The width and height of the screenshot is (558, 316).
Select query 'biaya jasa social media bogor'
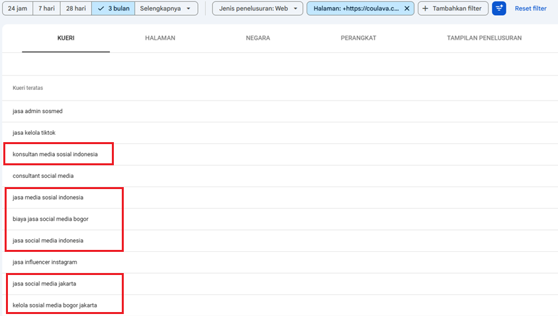pyautogui.click(x=50, y=219)
